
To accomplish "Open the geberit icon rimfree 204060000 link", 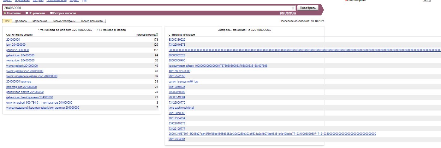I will click(25, 92).
